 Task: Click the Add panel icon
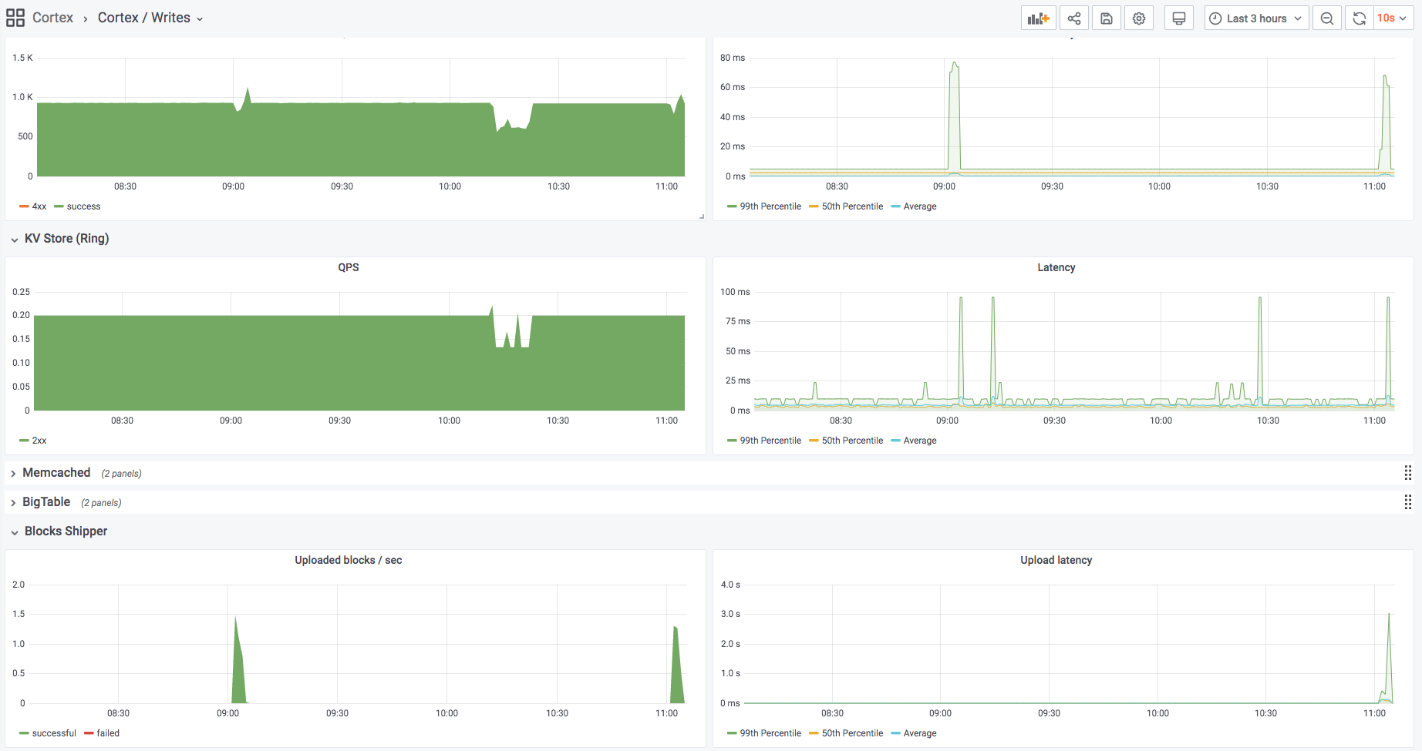pyautogui.click(x=1038, y=18)
